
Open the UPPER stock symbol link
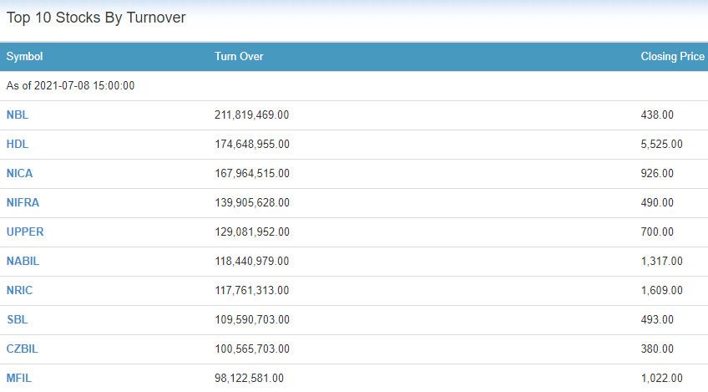point(25,232)
